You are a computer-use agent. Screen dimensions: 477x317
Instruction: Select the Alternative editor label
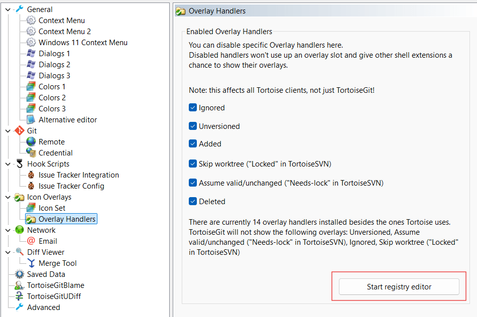(68, 120)
